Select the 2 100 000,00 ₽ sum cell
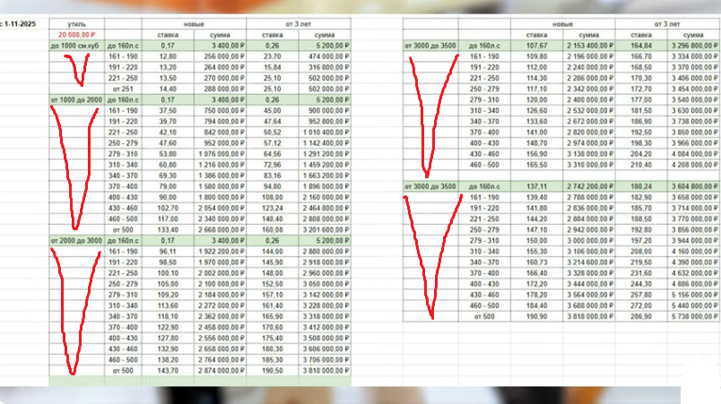Screen dimensions: 721x404 pyautogui.click(x=221, y=284)
